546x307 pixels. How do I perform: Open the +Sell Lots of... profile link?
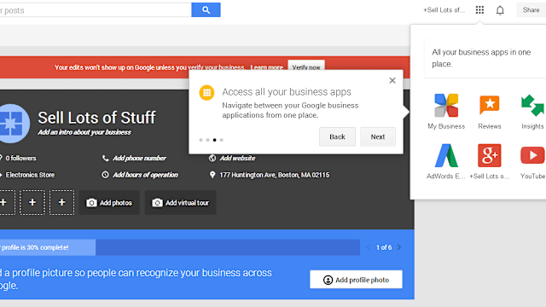pyautogui.click(x=444, y=10)
